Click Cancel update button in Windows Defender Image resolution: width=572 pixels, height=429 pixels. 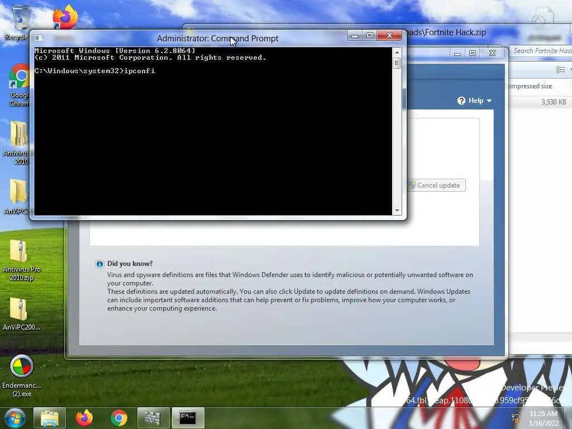(x=437, y=185)
